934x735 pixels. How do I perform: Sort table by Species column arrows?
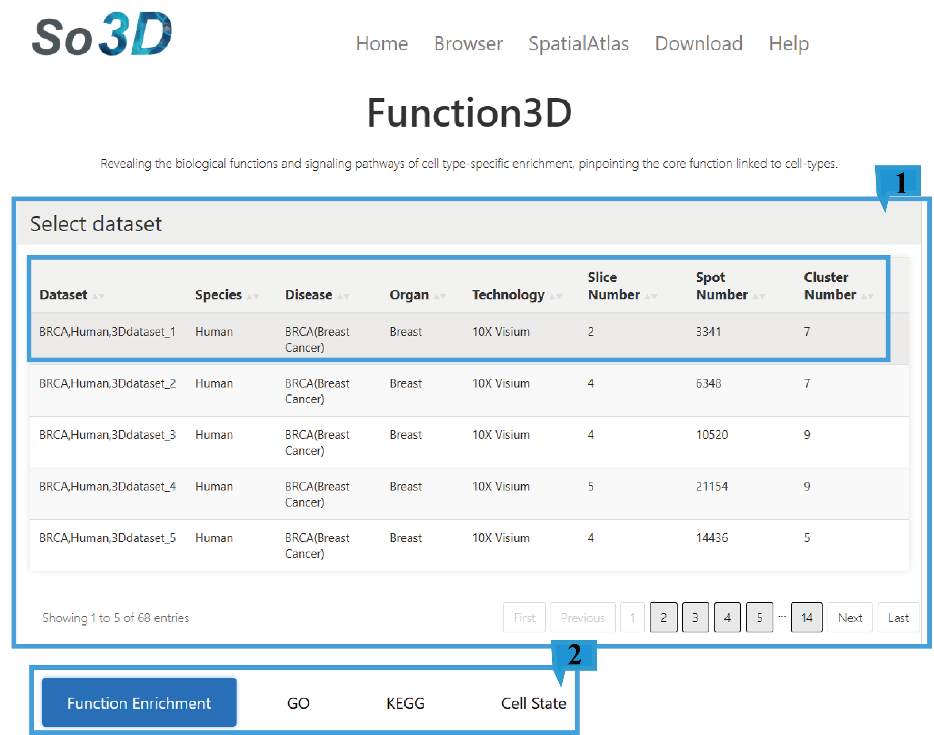tap(253, 296)
